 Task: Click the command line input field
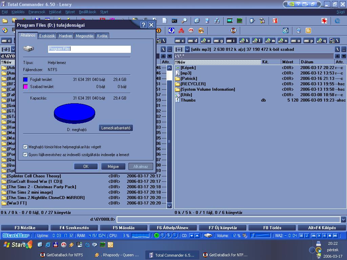pyautogui.click(x=228, y=219)
